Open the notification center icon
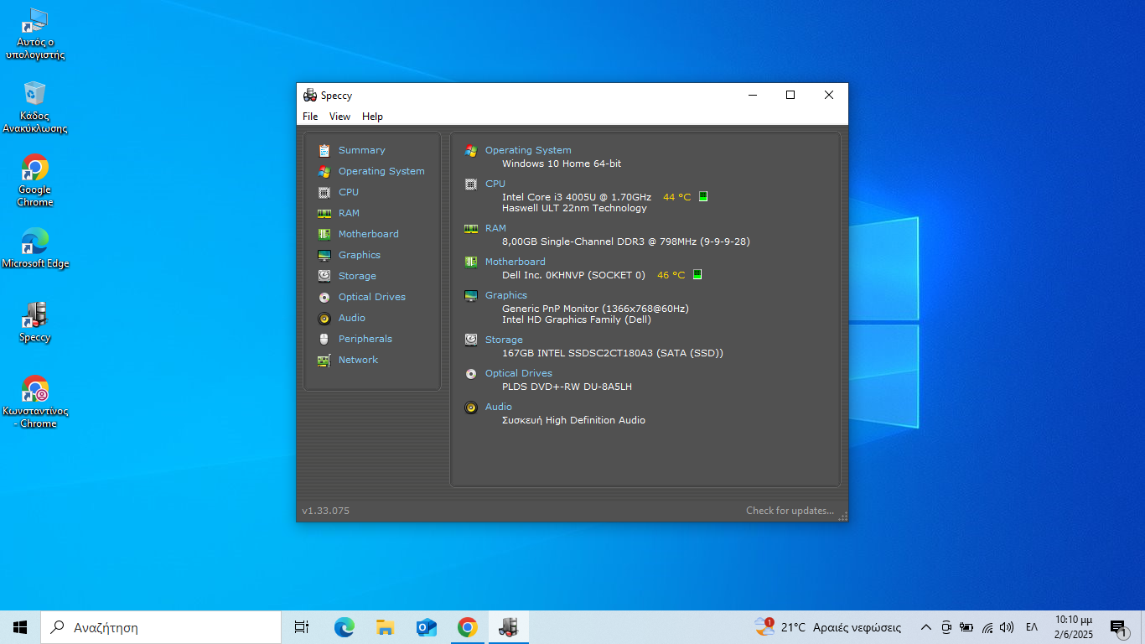Screen dimensions: 1145x644 [x=1118, y=627]
